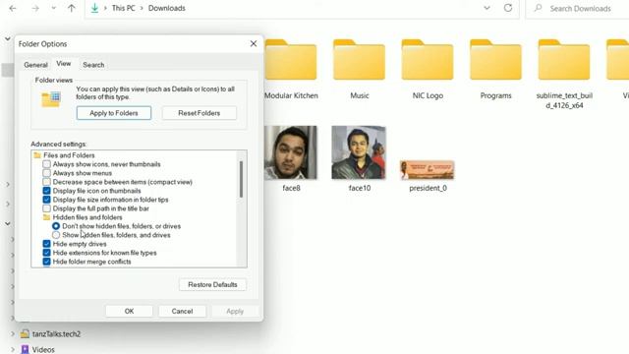The image size is (629, 354).
Task: Click Reset Folders button
Action: [200, 113]
